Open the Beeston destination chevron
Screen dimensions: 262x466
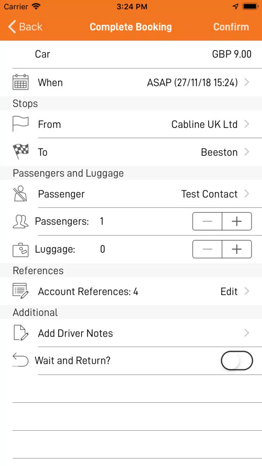(x=246, y=152)
